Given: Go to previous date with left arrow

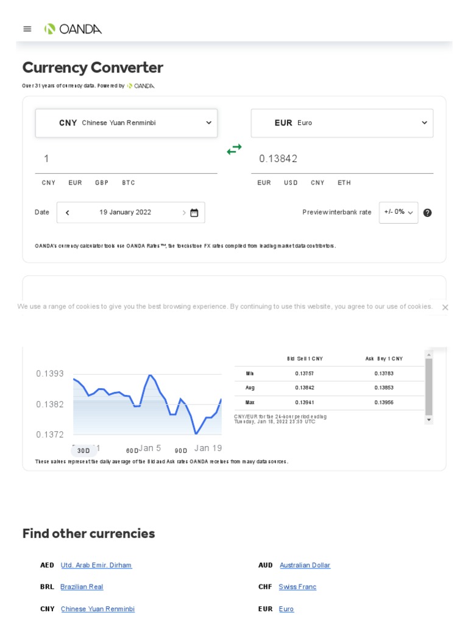Looking at the screenshot, I should click(x=67, y=213).
